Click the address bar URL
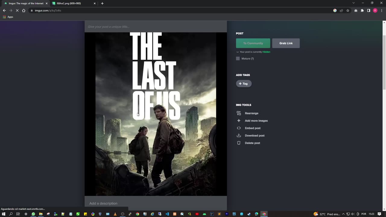 (48, 11)
